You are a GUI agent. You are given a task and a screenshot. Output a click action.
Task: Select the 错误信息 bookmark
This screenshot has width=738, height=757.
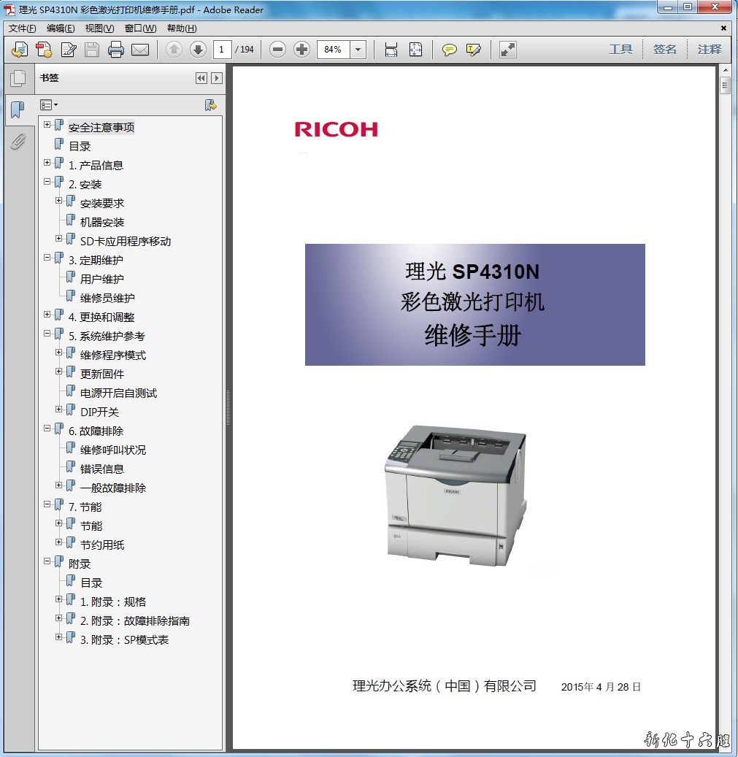pyautogui.click(x=102, y=469)
